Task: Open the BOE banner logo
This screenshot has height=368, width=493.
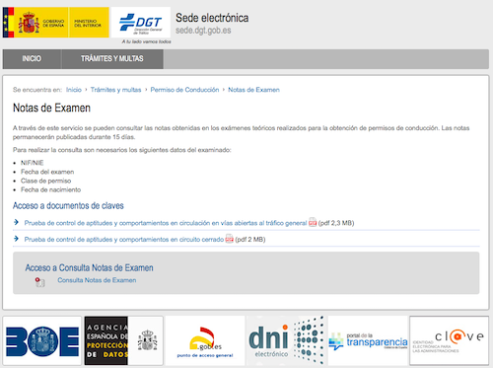Action: pyautogui.click(x=42, y=340)
